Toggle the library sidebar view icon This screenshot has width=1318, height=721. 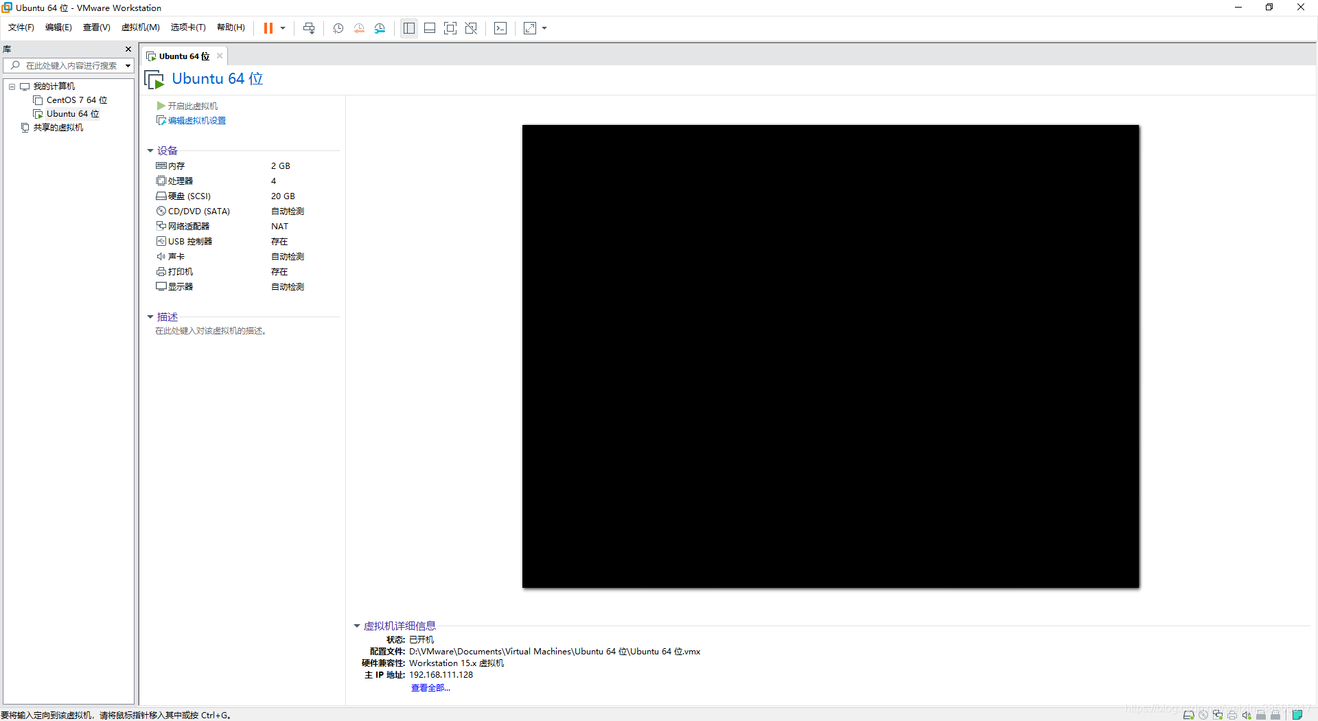(409, 28)
